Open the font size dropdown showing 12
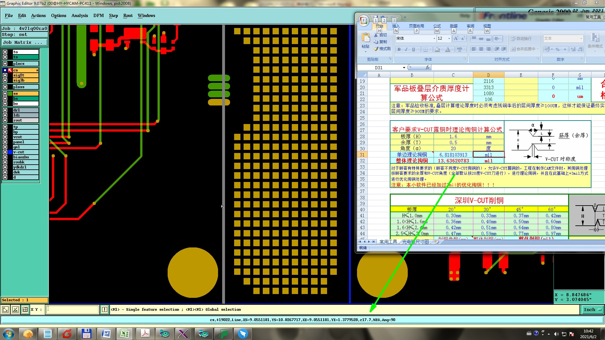Screen dimensions: 605x340 point(449,38)
